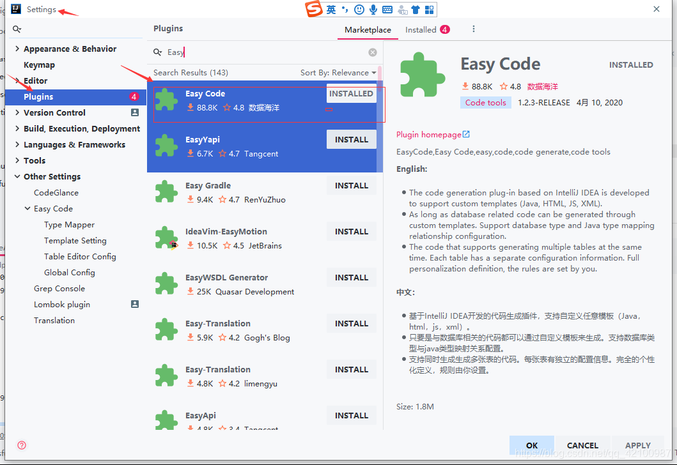Click the Lombok plugin project-level icon
677x465 pixels.
pos(135,304)
